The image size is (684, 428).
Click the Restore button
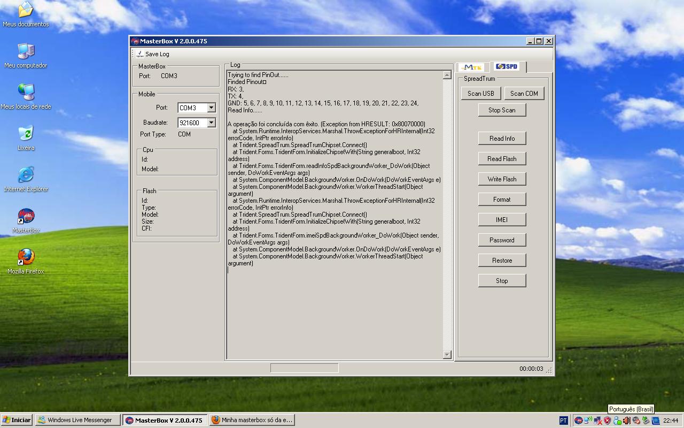point(502,260)
